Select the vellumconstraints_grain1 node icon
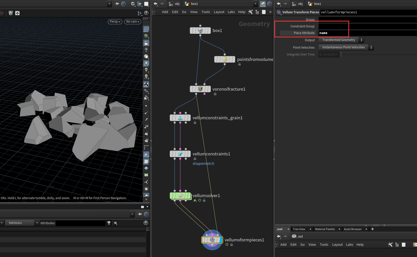Image resolution: width=417 pixels, height=257 pixels. click(x=180, y=118)
